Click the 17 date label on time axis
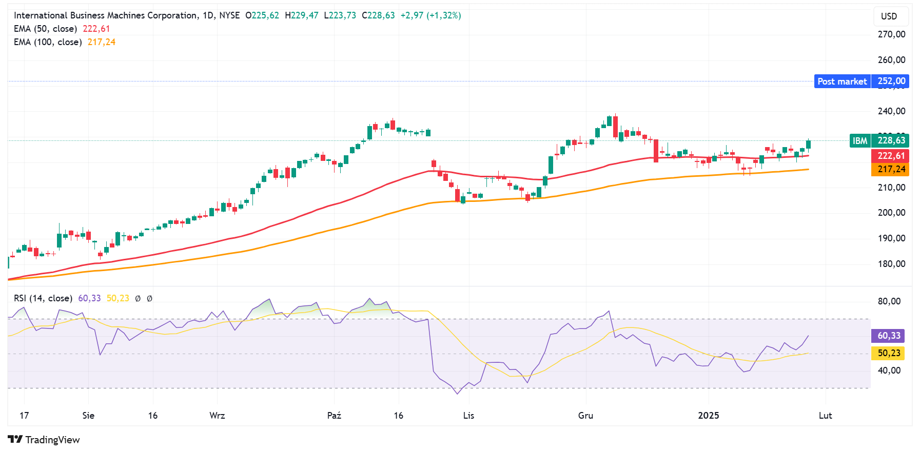The image size is (920, 453). click(x=24, y=416)
